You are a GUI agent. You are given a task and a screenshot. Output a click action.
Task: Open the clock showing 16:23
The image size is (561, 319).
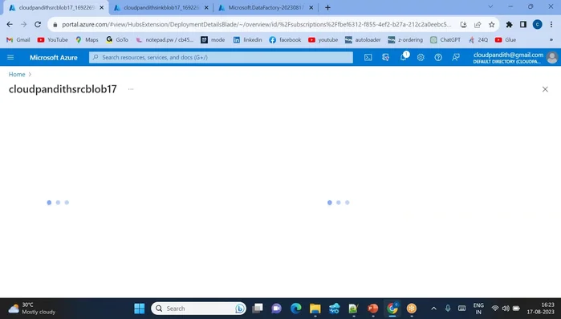[x=541, y=309]
